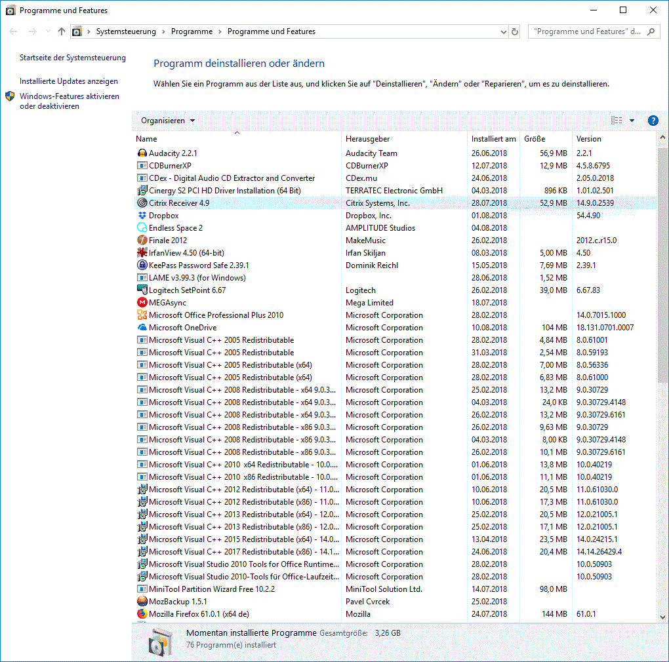Viewport: 669px width, 662px height.
Task: Click the Microsoft Office Professional Plus icon
Action: (142, 315)
